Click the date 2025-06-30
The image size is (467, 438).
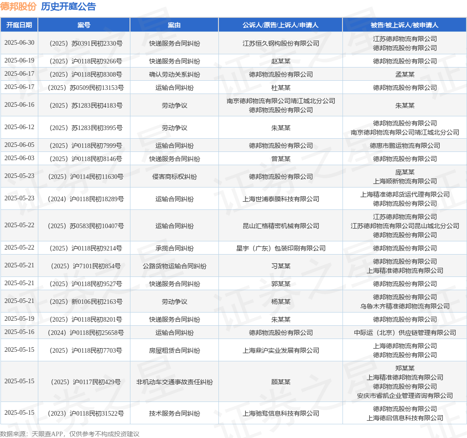19,42
